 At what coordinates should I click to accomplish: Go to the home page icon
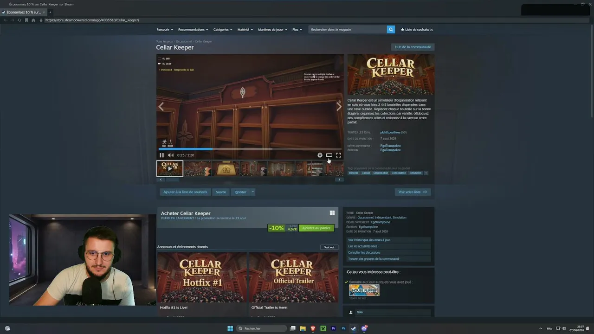pyautogui.click(x=33, y=20)
